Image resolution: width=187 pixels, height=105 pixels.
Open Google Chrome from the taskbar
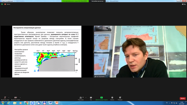point(27,103)
